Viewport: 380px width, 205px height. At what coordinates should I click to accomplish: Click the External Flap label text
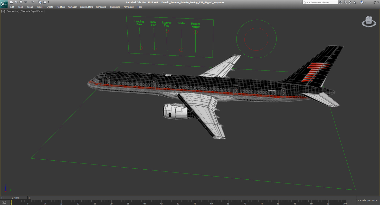(x=166, y=24)
